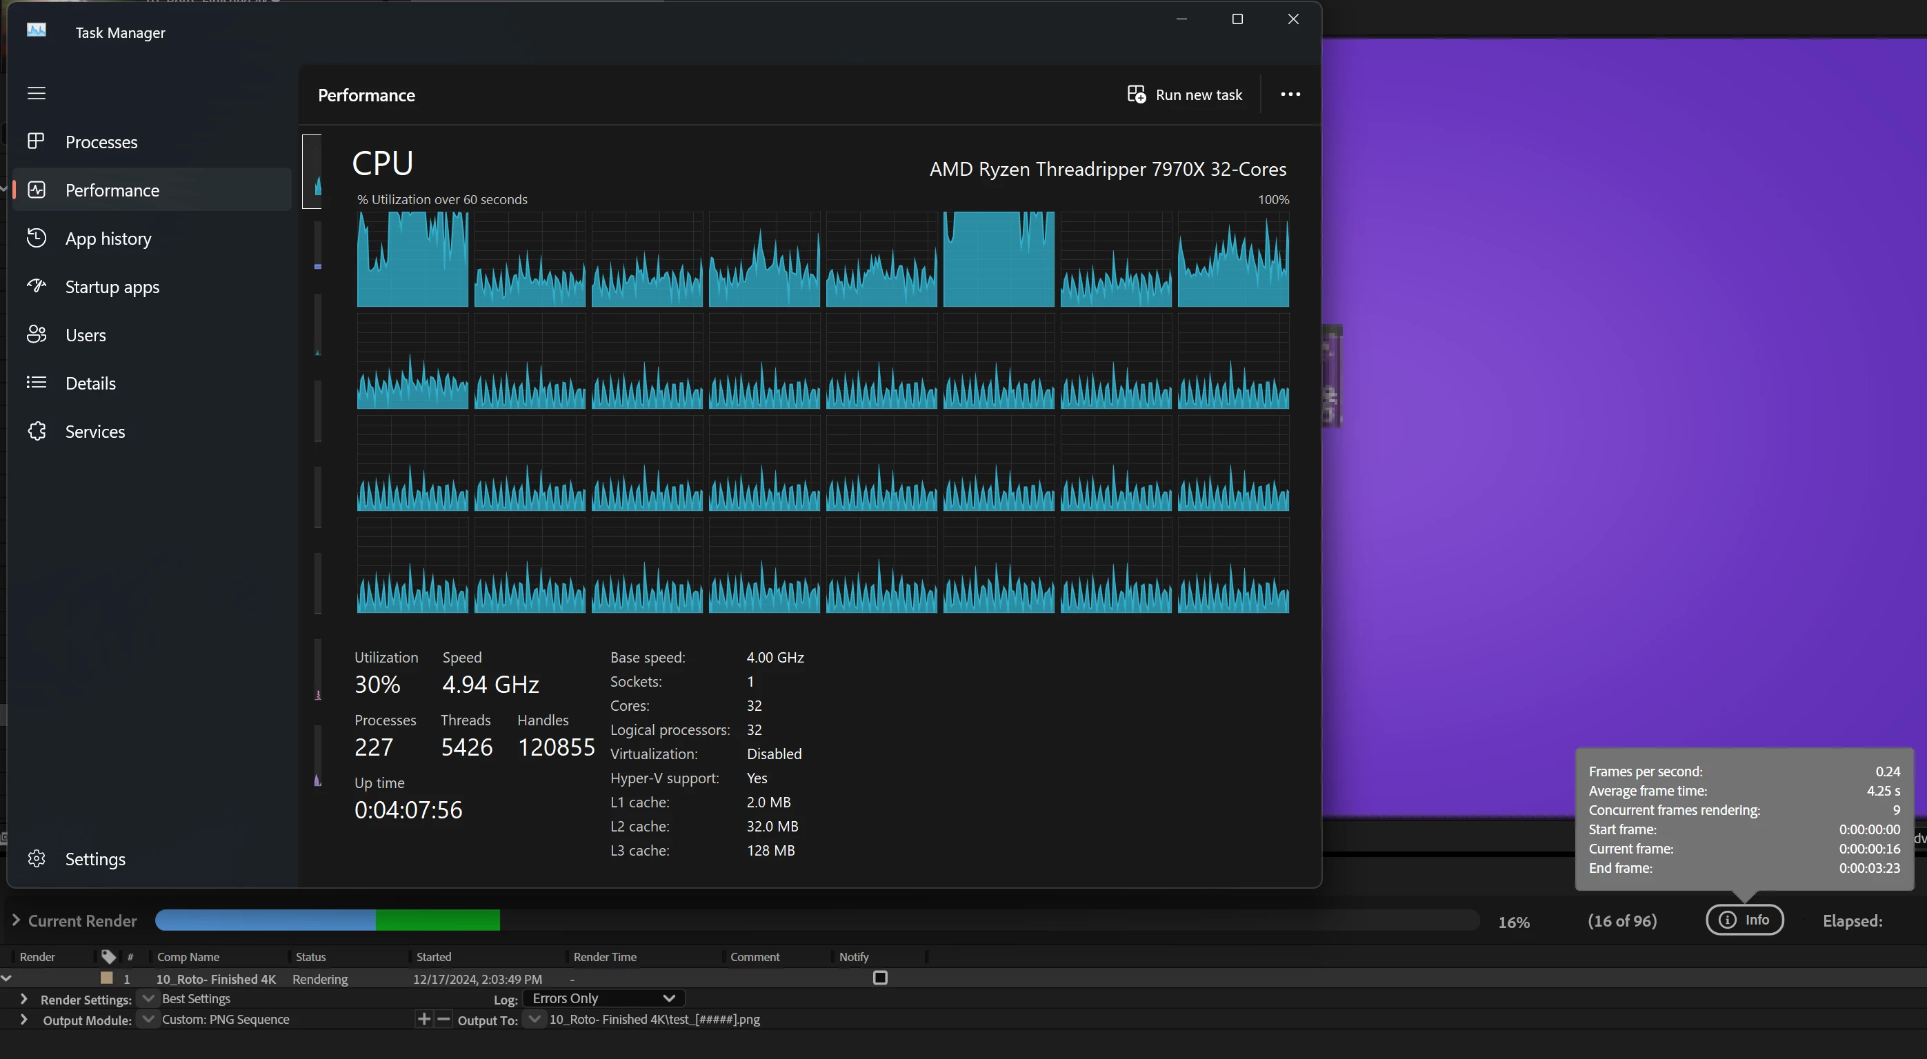Open the Output Module preset dropdown arrow
The image size is (1927, 1059).
coord(148,1018)
